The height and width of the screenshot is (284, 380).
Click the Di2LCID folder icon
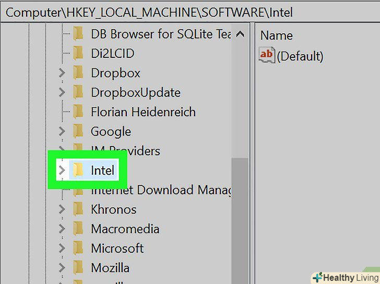(78, 53)
